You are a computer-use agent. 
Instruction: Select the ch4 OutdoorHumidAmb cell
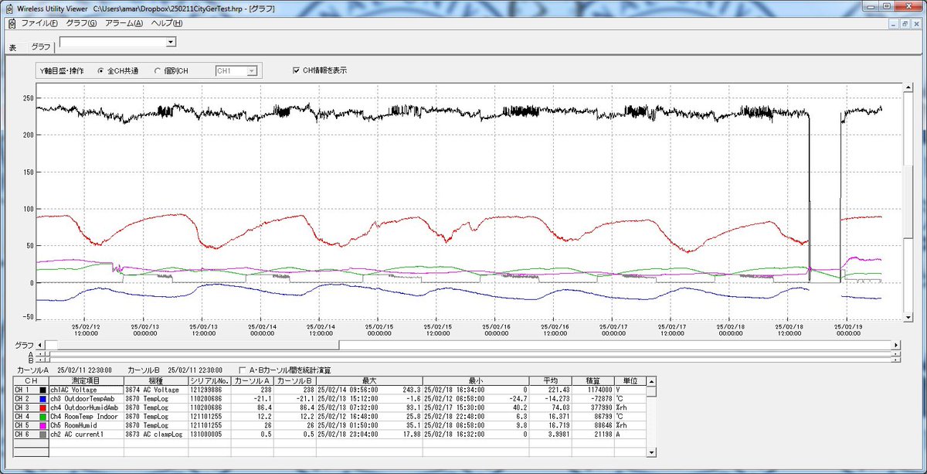click(85, 408)
